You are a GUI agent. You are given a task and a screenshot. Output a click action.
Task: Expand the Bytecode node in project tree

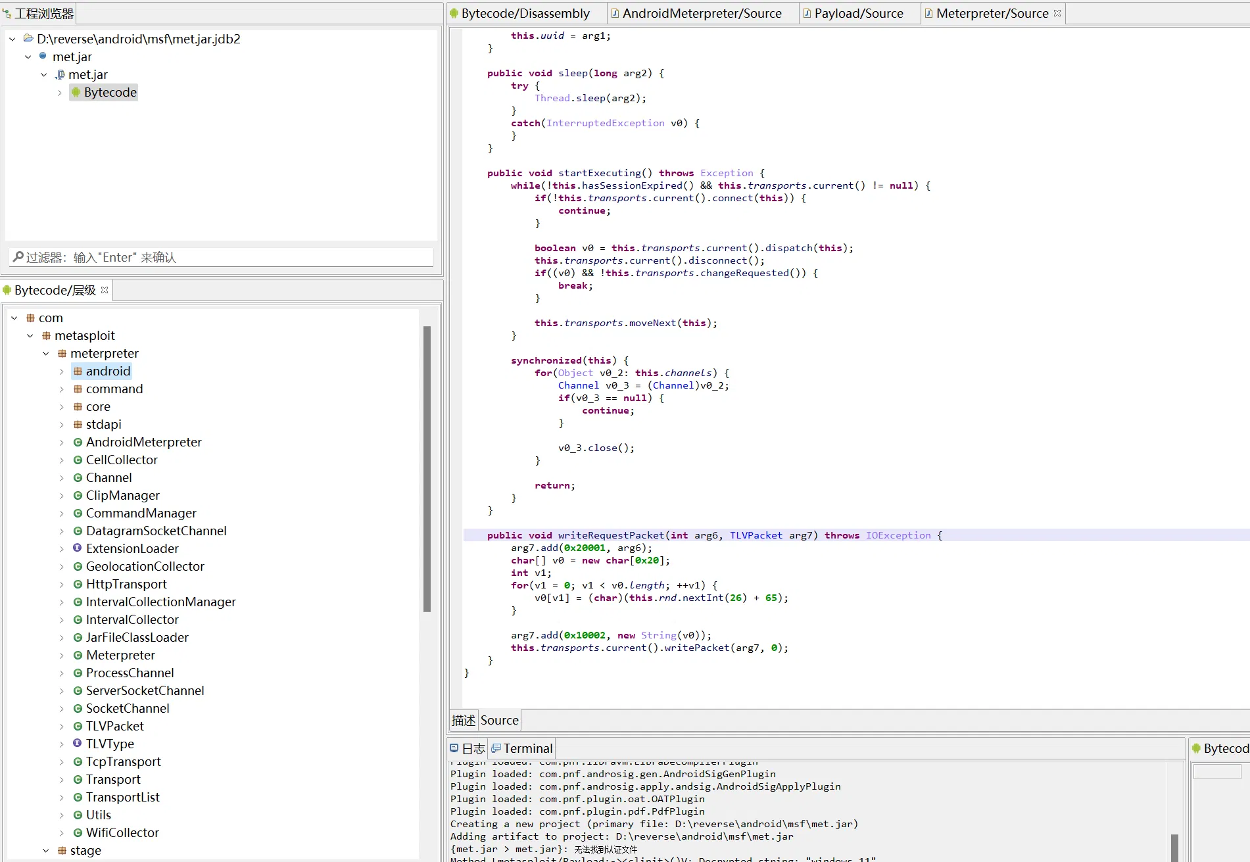(60, 93)
